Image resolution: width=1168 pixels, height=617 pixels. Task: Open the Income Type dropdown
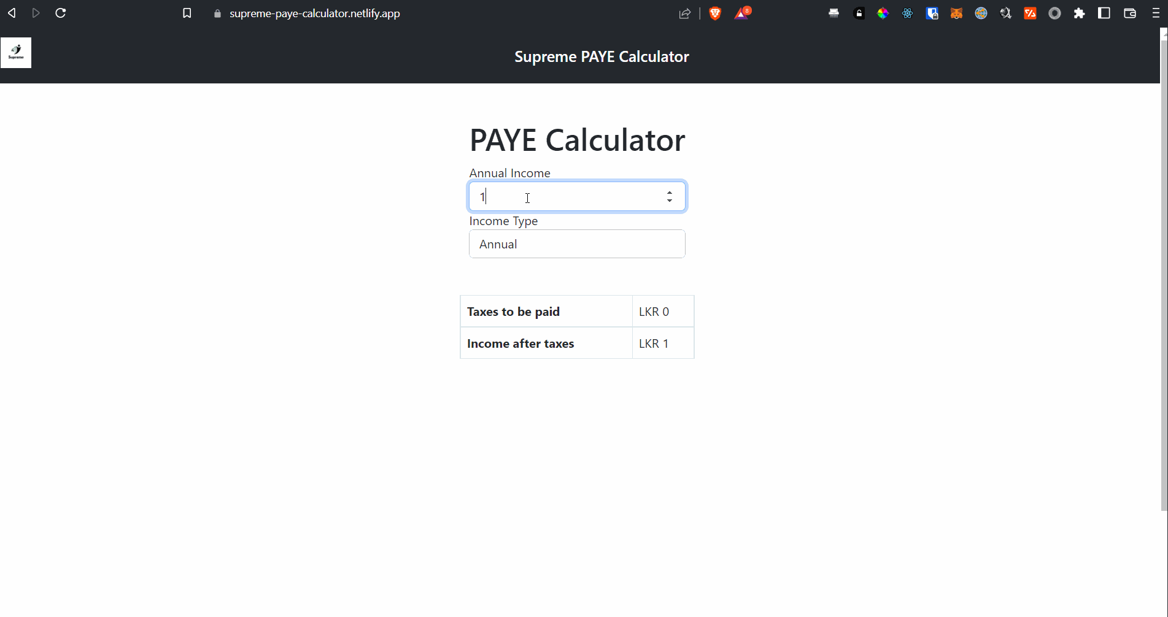click(577, 244)
